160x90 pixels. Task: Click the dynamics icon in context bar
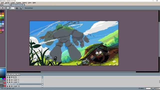(x=20, y=8)
